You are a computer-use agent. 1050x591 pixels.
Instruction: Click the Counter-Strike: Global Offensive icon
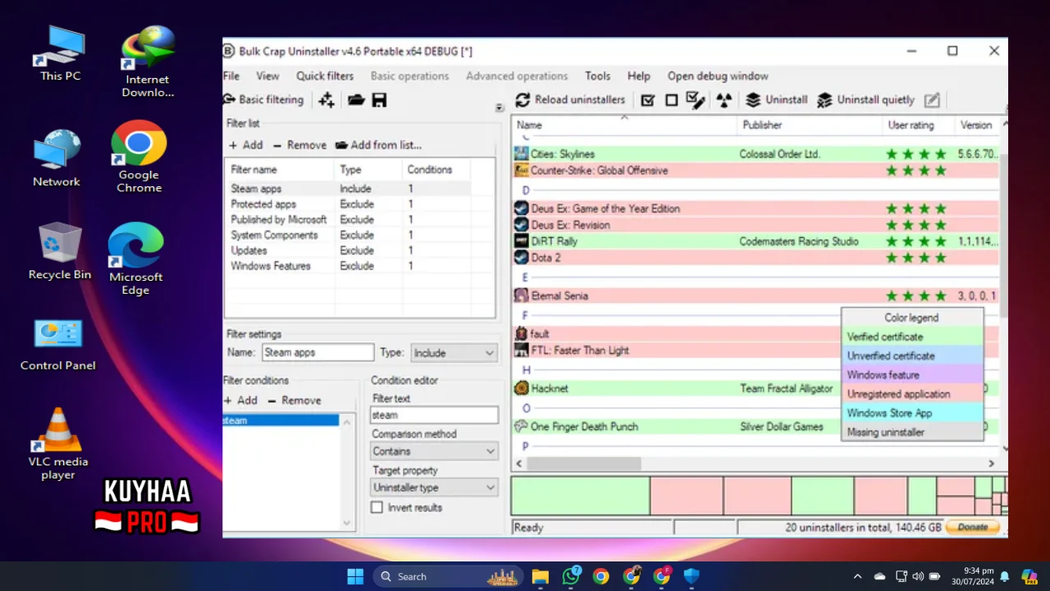521,170
